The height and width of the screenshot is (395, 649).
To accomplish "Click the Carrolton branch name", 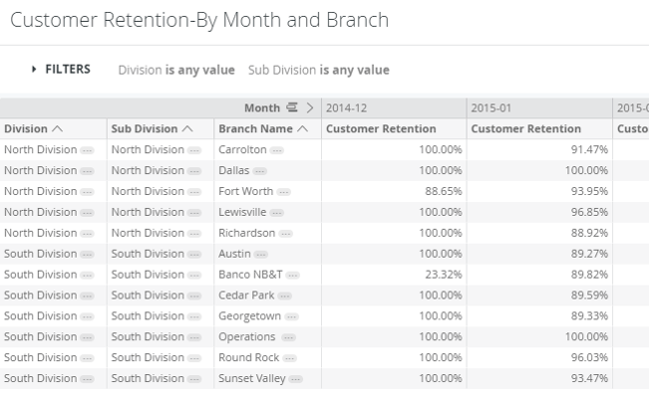I will click(x=242, y=149).
